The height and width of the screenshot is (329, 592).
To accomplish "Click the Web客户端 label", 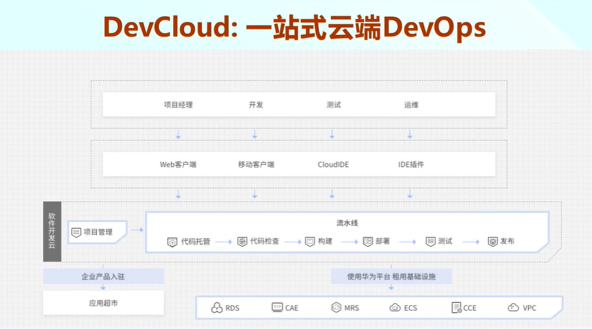I will tap(178, 164).
